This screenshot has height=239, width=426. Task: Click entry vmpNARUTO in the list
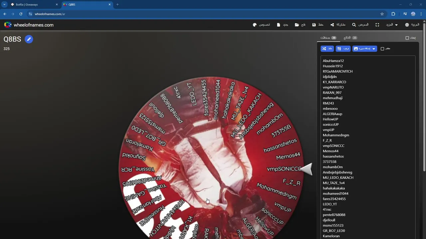(x=333, y=87)
